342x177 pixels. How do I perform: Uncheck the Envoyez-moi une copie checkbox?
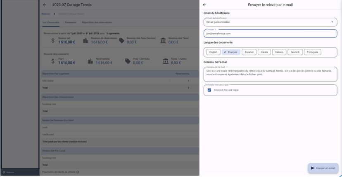209,90
